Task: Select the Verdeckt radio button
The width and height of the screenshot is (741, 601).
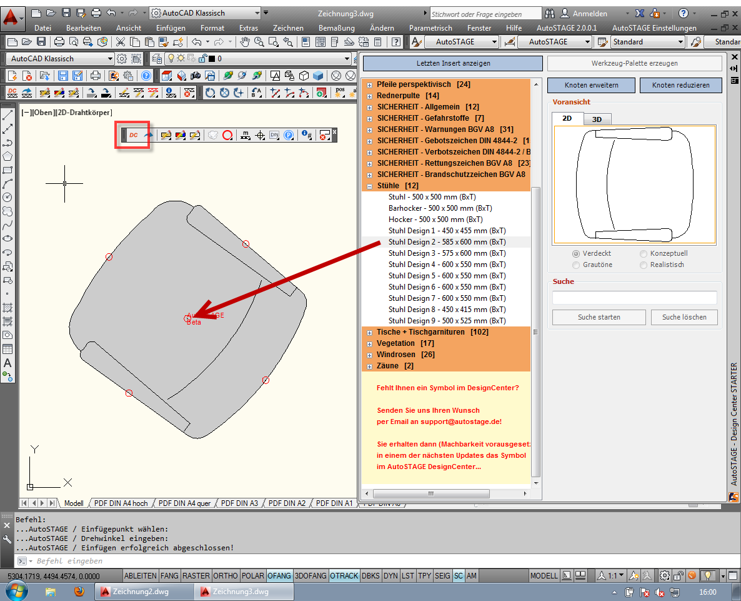Action: pos(575,253)
